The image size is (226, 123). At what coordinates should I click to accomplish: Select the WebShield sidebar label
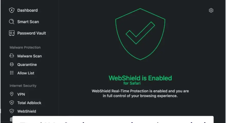27,111
